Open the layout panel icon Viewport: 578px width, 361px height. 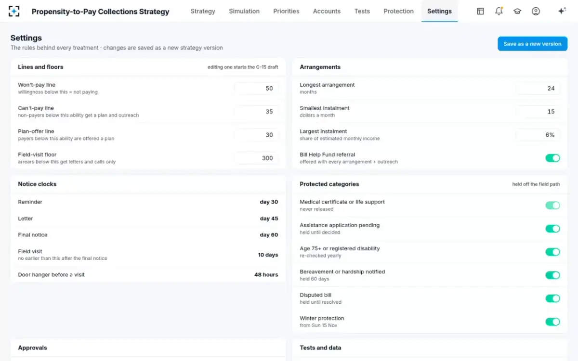tap(480, 11)
